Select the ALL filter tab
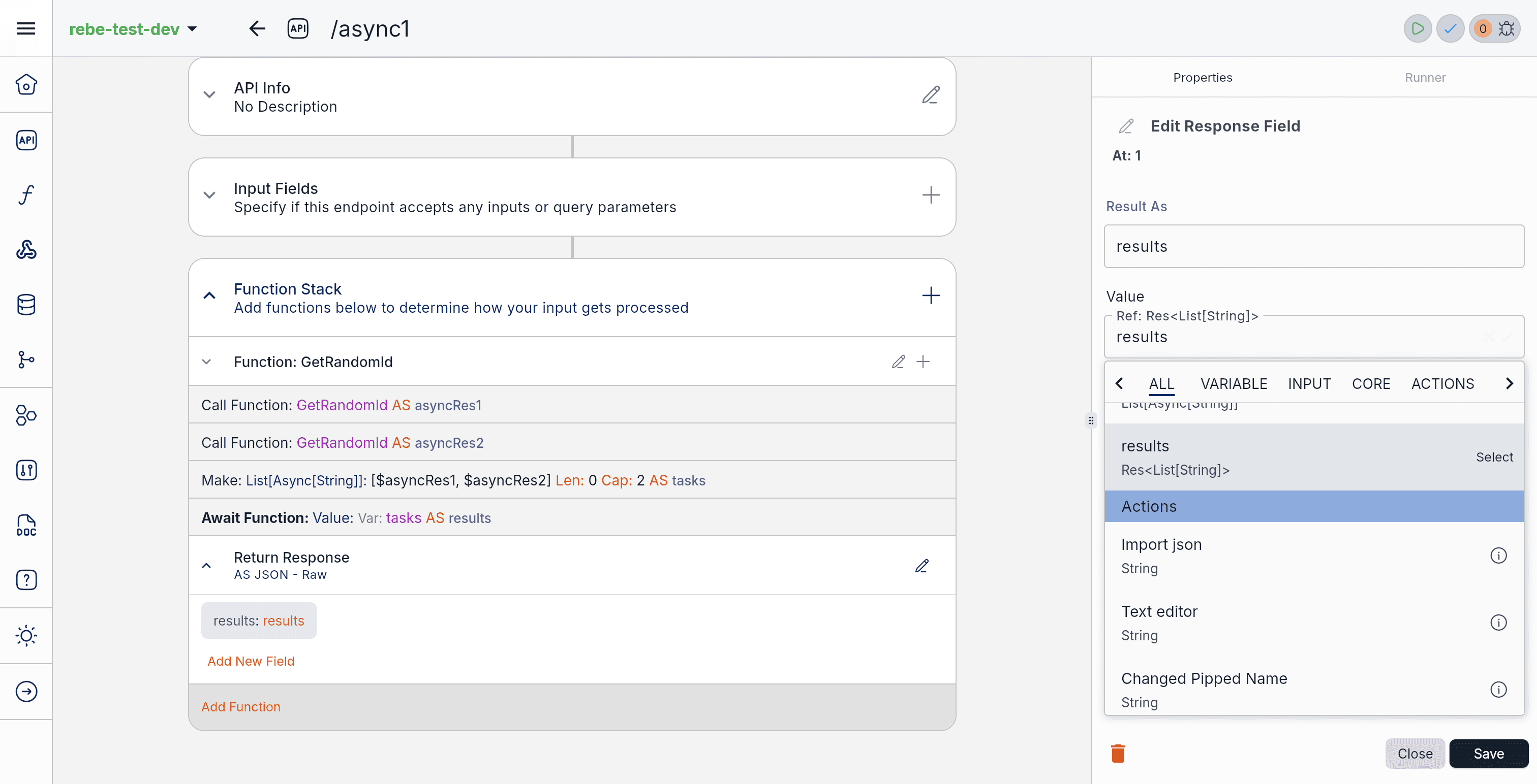This screenshot has width=1537, height=784. [1161, 383]
